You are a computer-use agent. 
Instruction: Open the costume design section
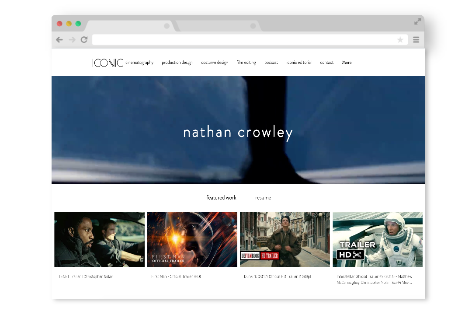pyautogui.click(x=214, y=63)
